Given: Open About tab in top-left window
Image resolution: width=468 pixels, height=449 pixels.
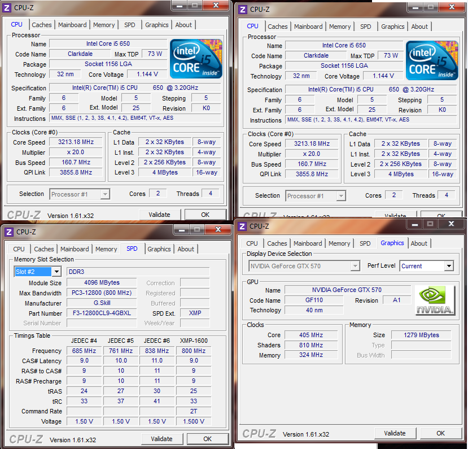Looking at the screenshot, I should tap(183, 25).
